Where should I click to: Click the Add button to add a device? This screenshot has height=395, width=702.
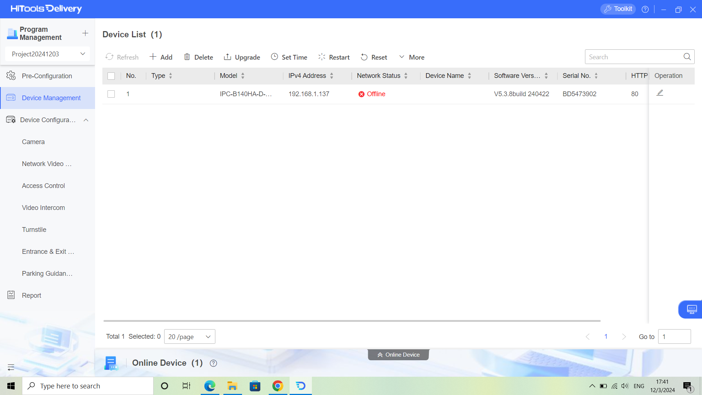(x=161, y=57)
